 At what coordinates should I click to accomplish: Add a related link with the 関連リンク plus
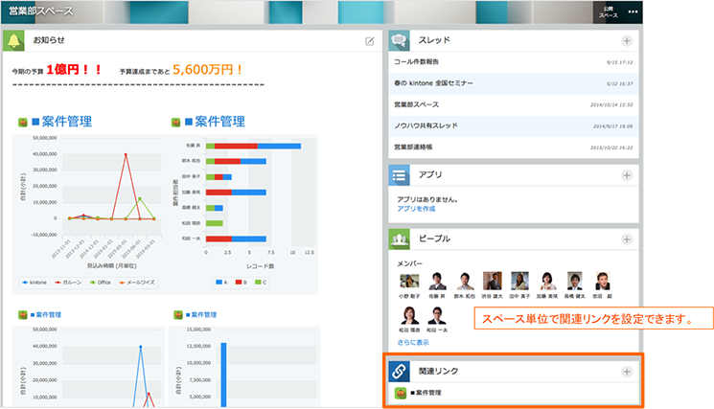point(627,372)
